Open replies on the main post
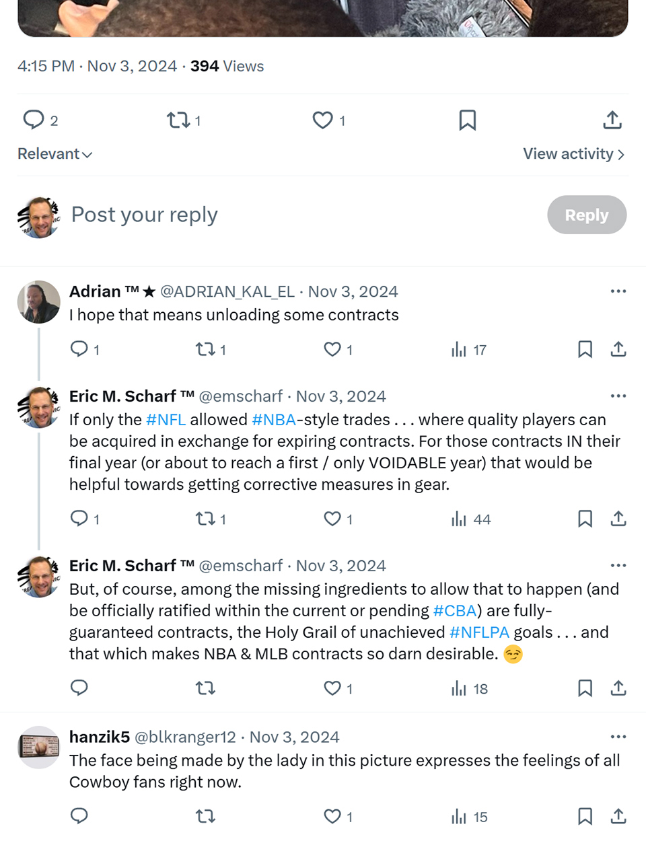 [x=40, y=120]
